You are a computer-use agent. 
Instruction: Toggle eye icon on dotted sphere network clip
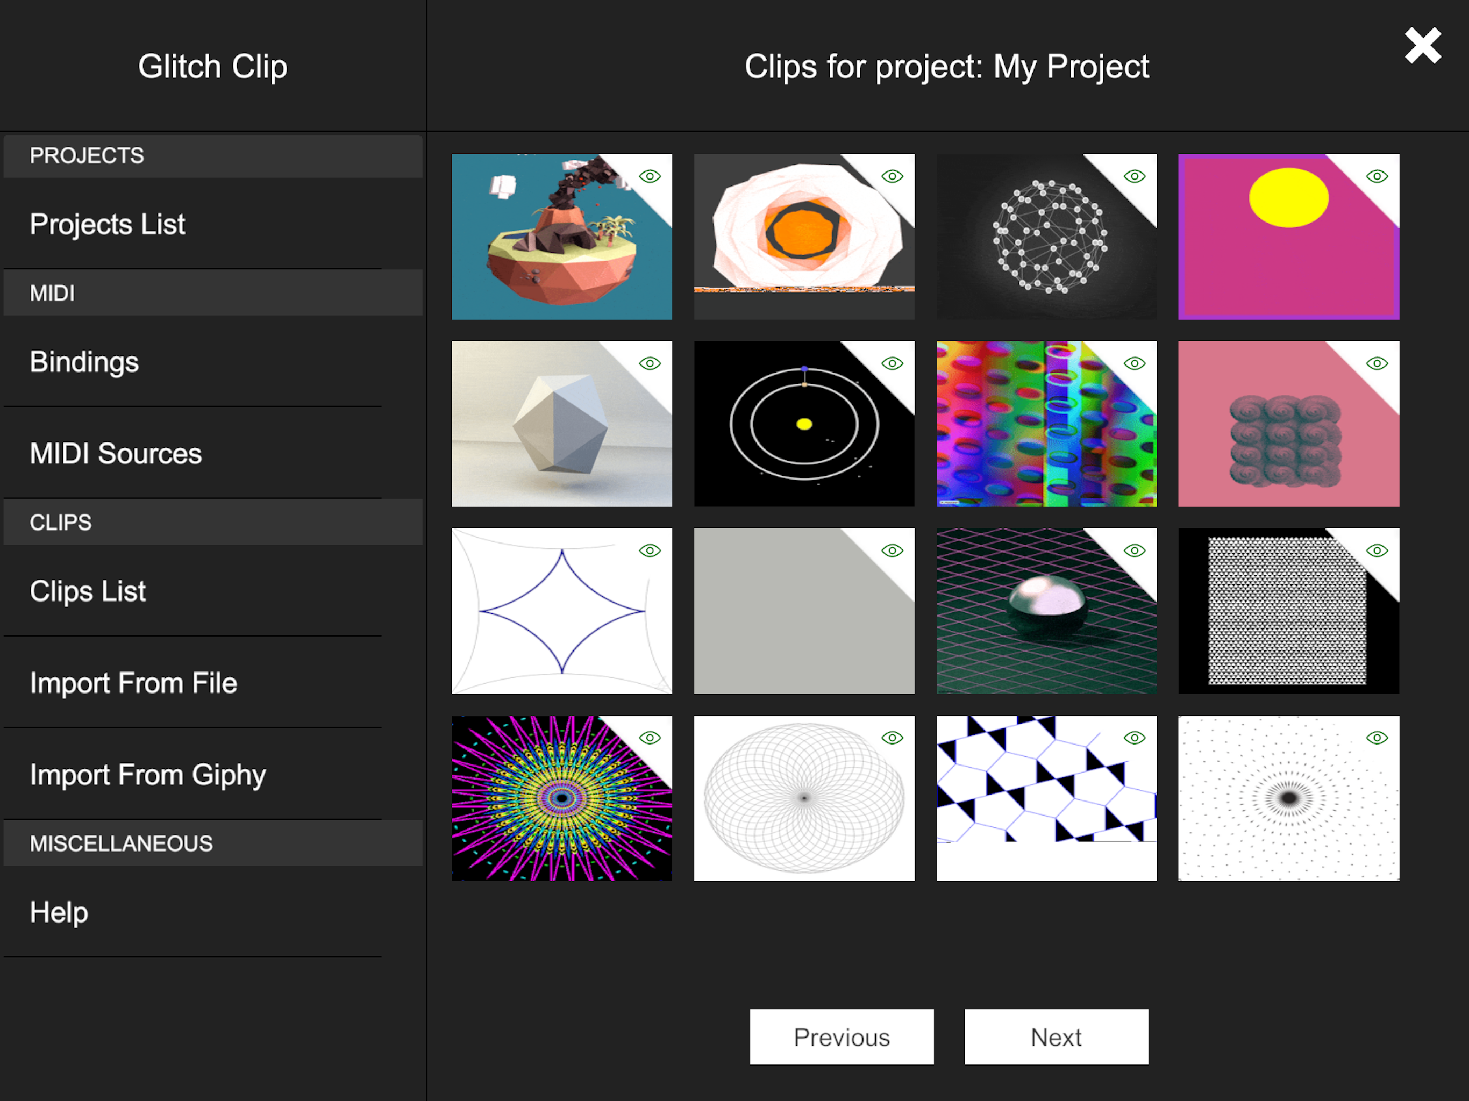[x=1135, y=176]
